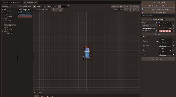Collapse the move animation group

(x=3, y=14)
